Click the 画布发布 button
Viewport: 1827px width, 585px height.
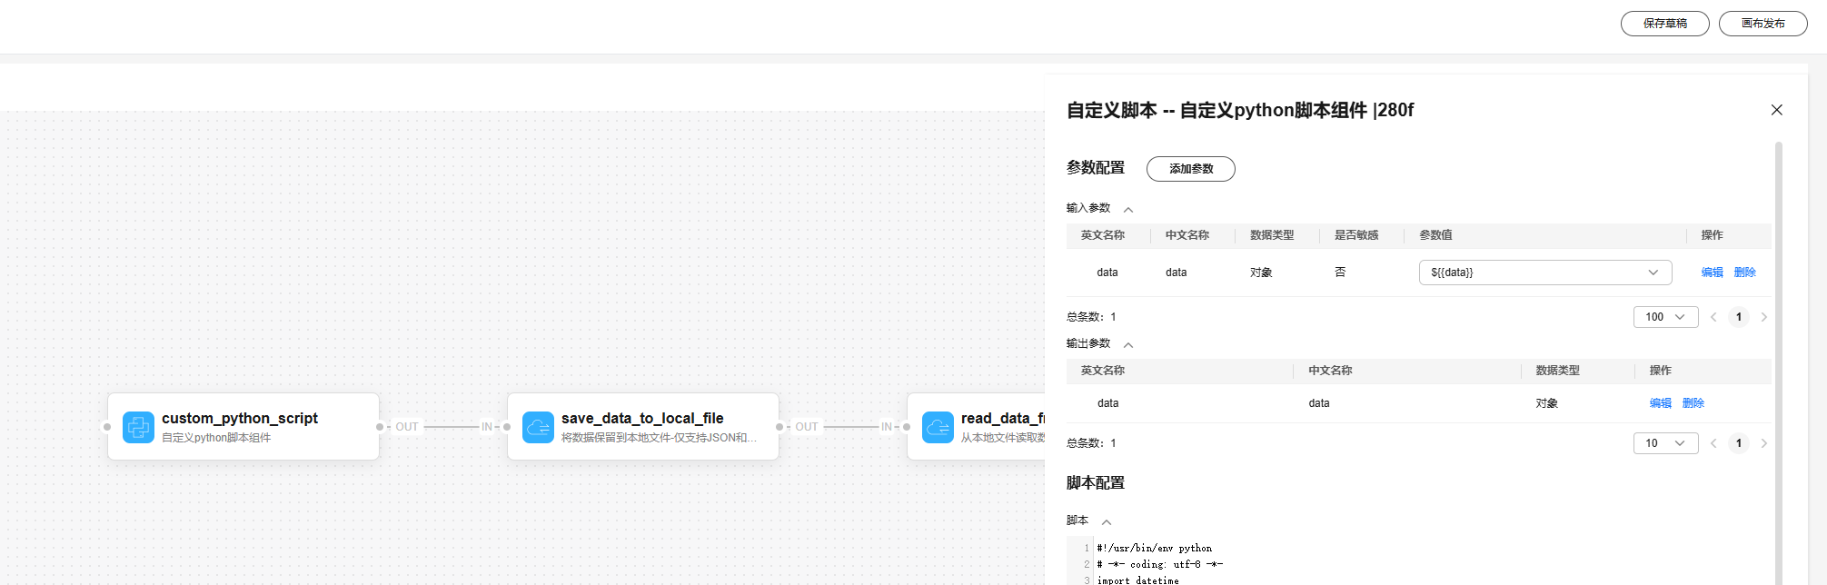1762,24
